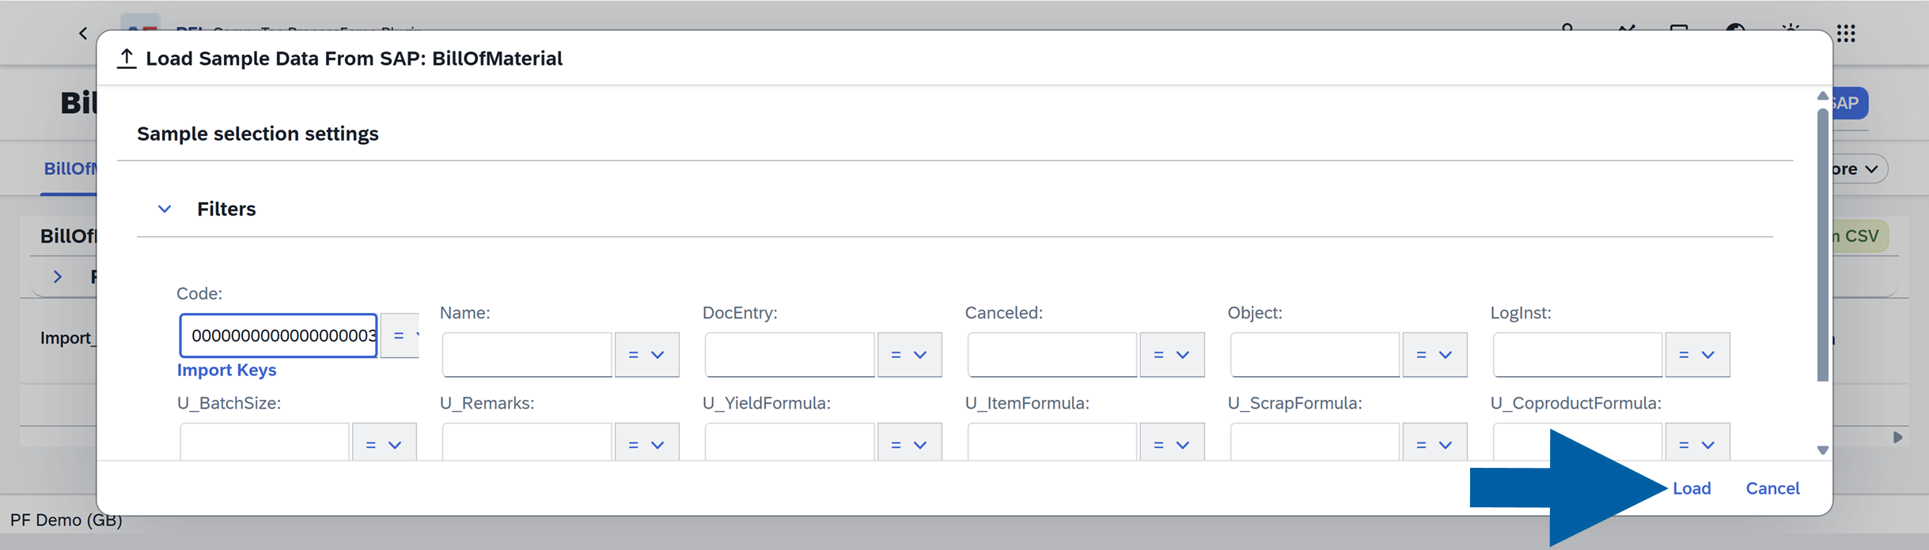Open the U_BatchSize operator dropdown
The height and width of the screenshot is (550, 1929).
385,443
